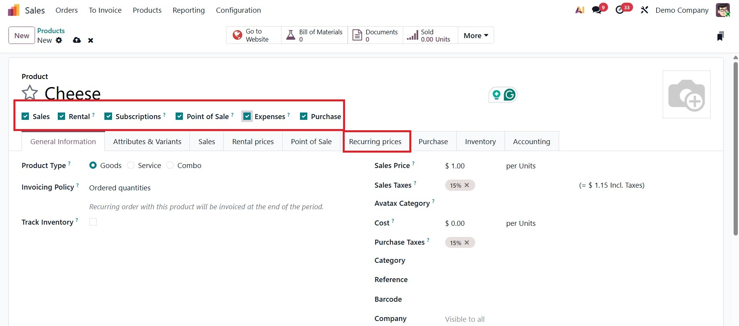Uncheck the Rental checkbox
This screenshot has width=739, height=326.
(62, 116)
